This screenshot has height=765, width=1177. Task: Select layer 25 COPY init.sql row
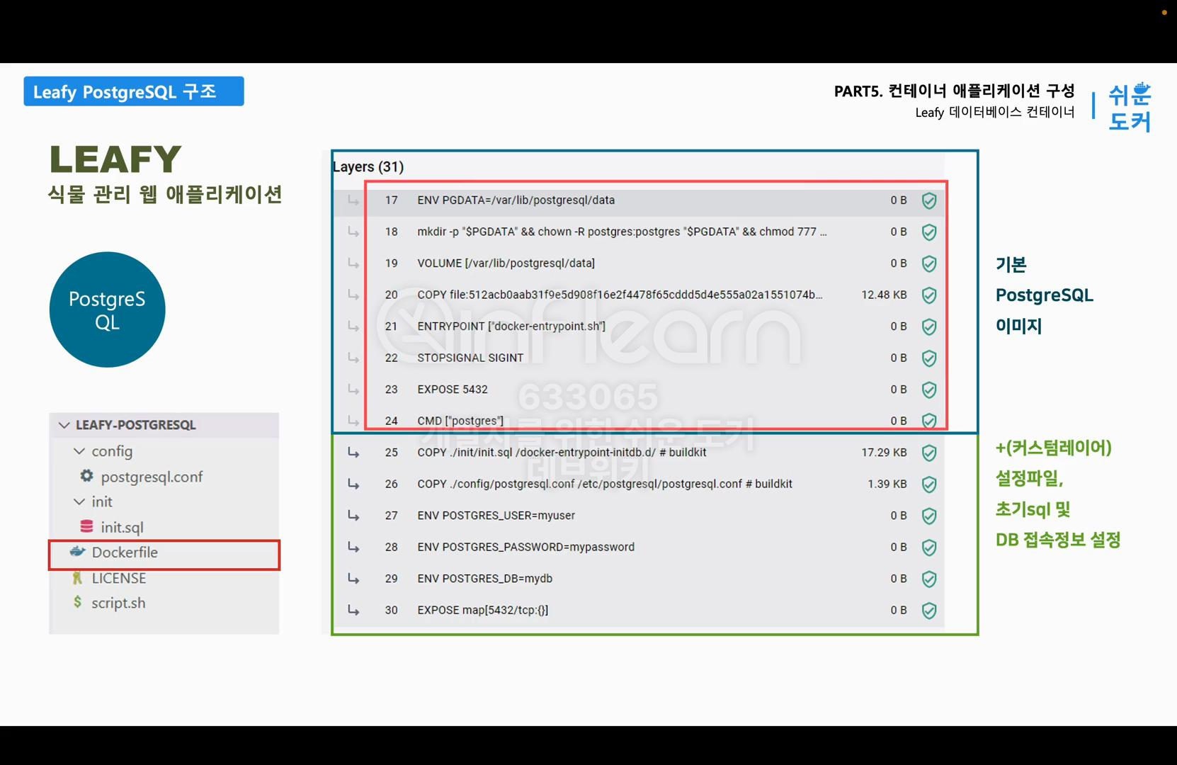coord(640,452)
